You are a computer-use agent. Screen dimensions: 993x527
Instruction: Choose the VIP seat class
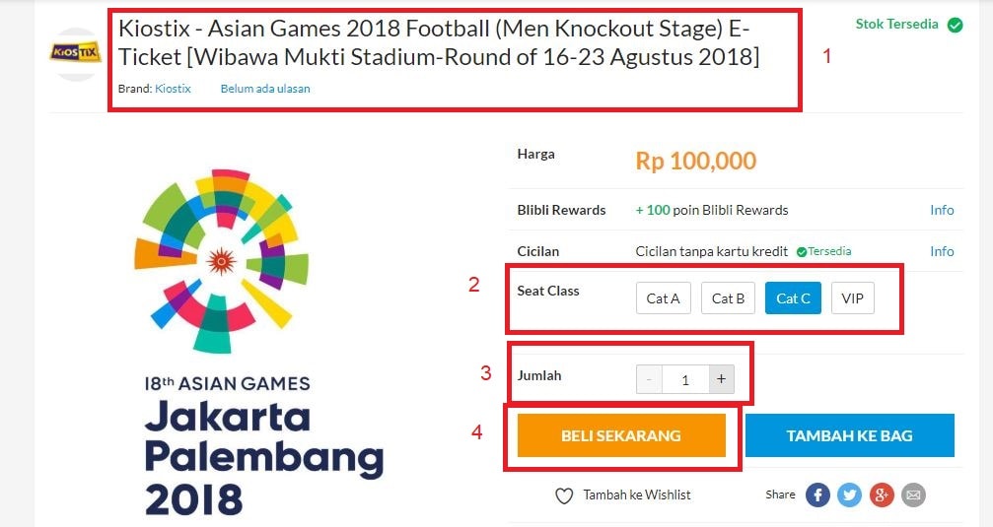pyautogui.click(x=852, y=298)
